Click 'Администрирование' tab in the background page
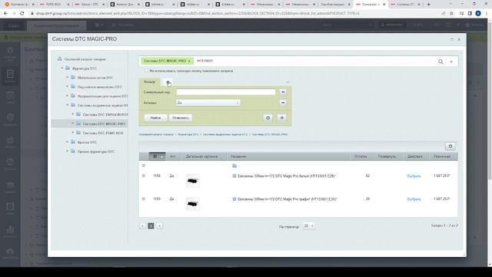Viewport: 492px width, 277px height. pos(56,25)
